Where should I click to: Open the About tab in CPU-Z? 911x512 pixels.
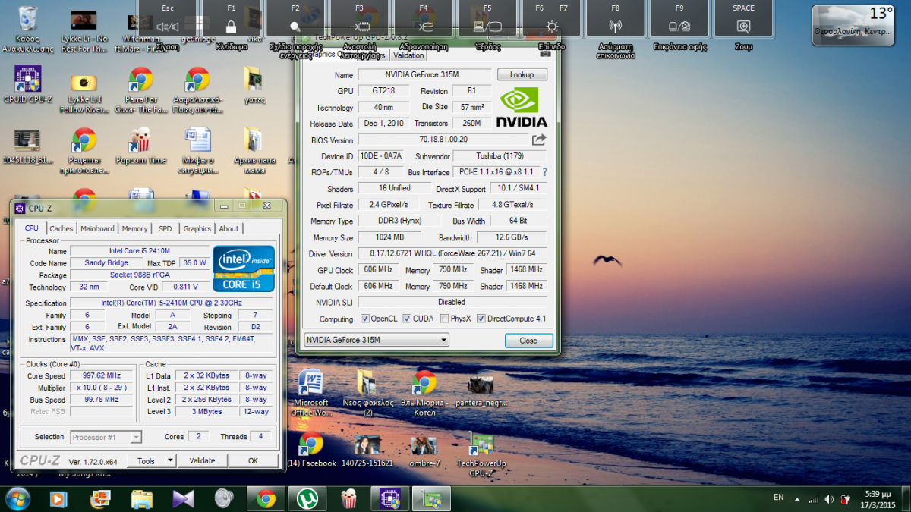[229, 228]
